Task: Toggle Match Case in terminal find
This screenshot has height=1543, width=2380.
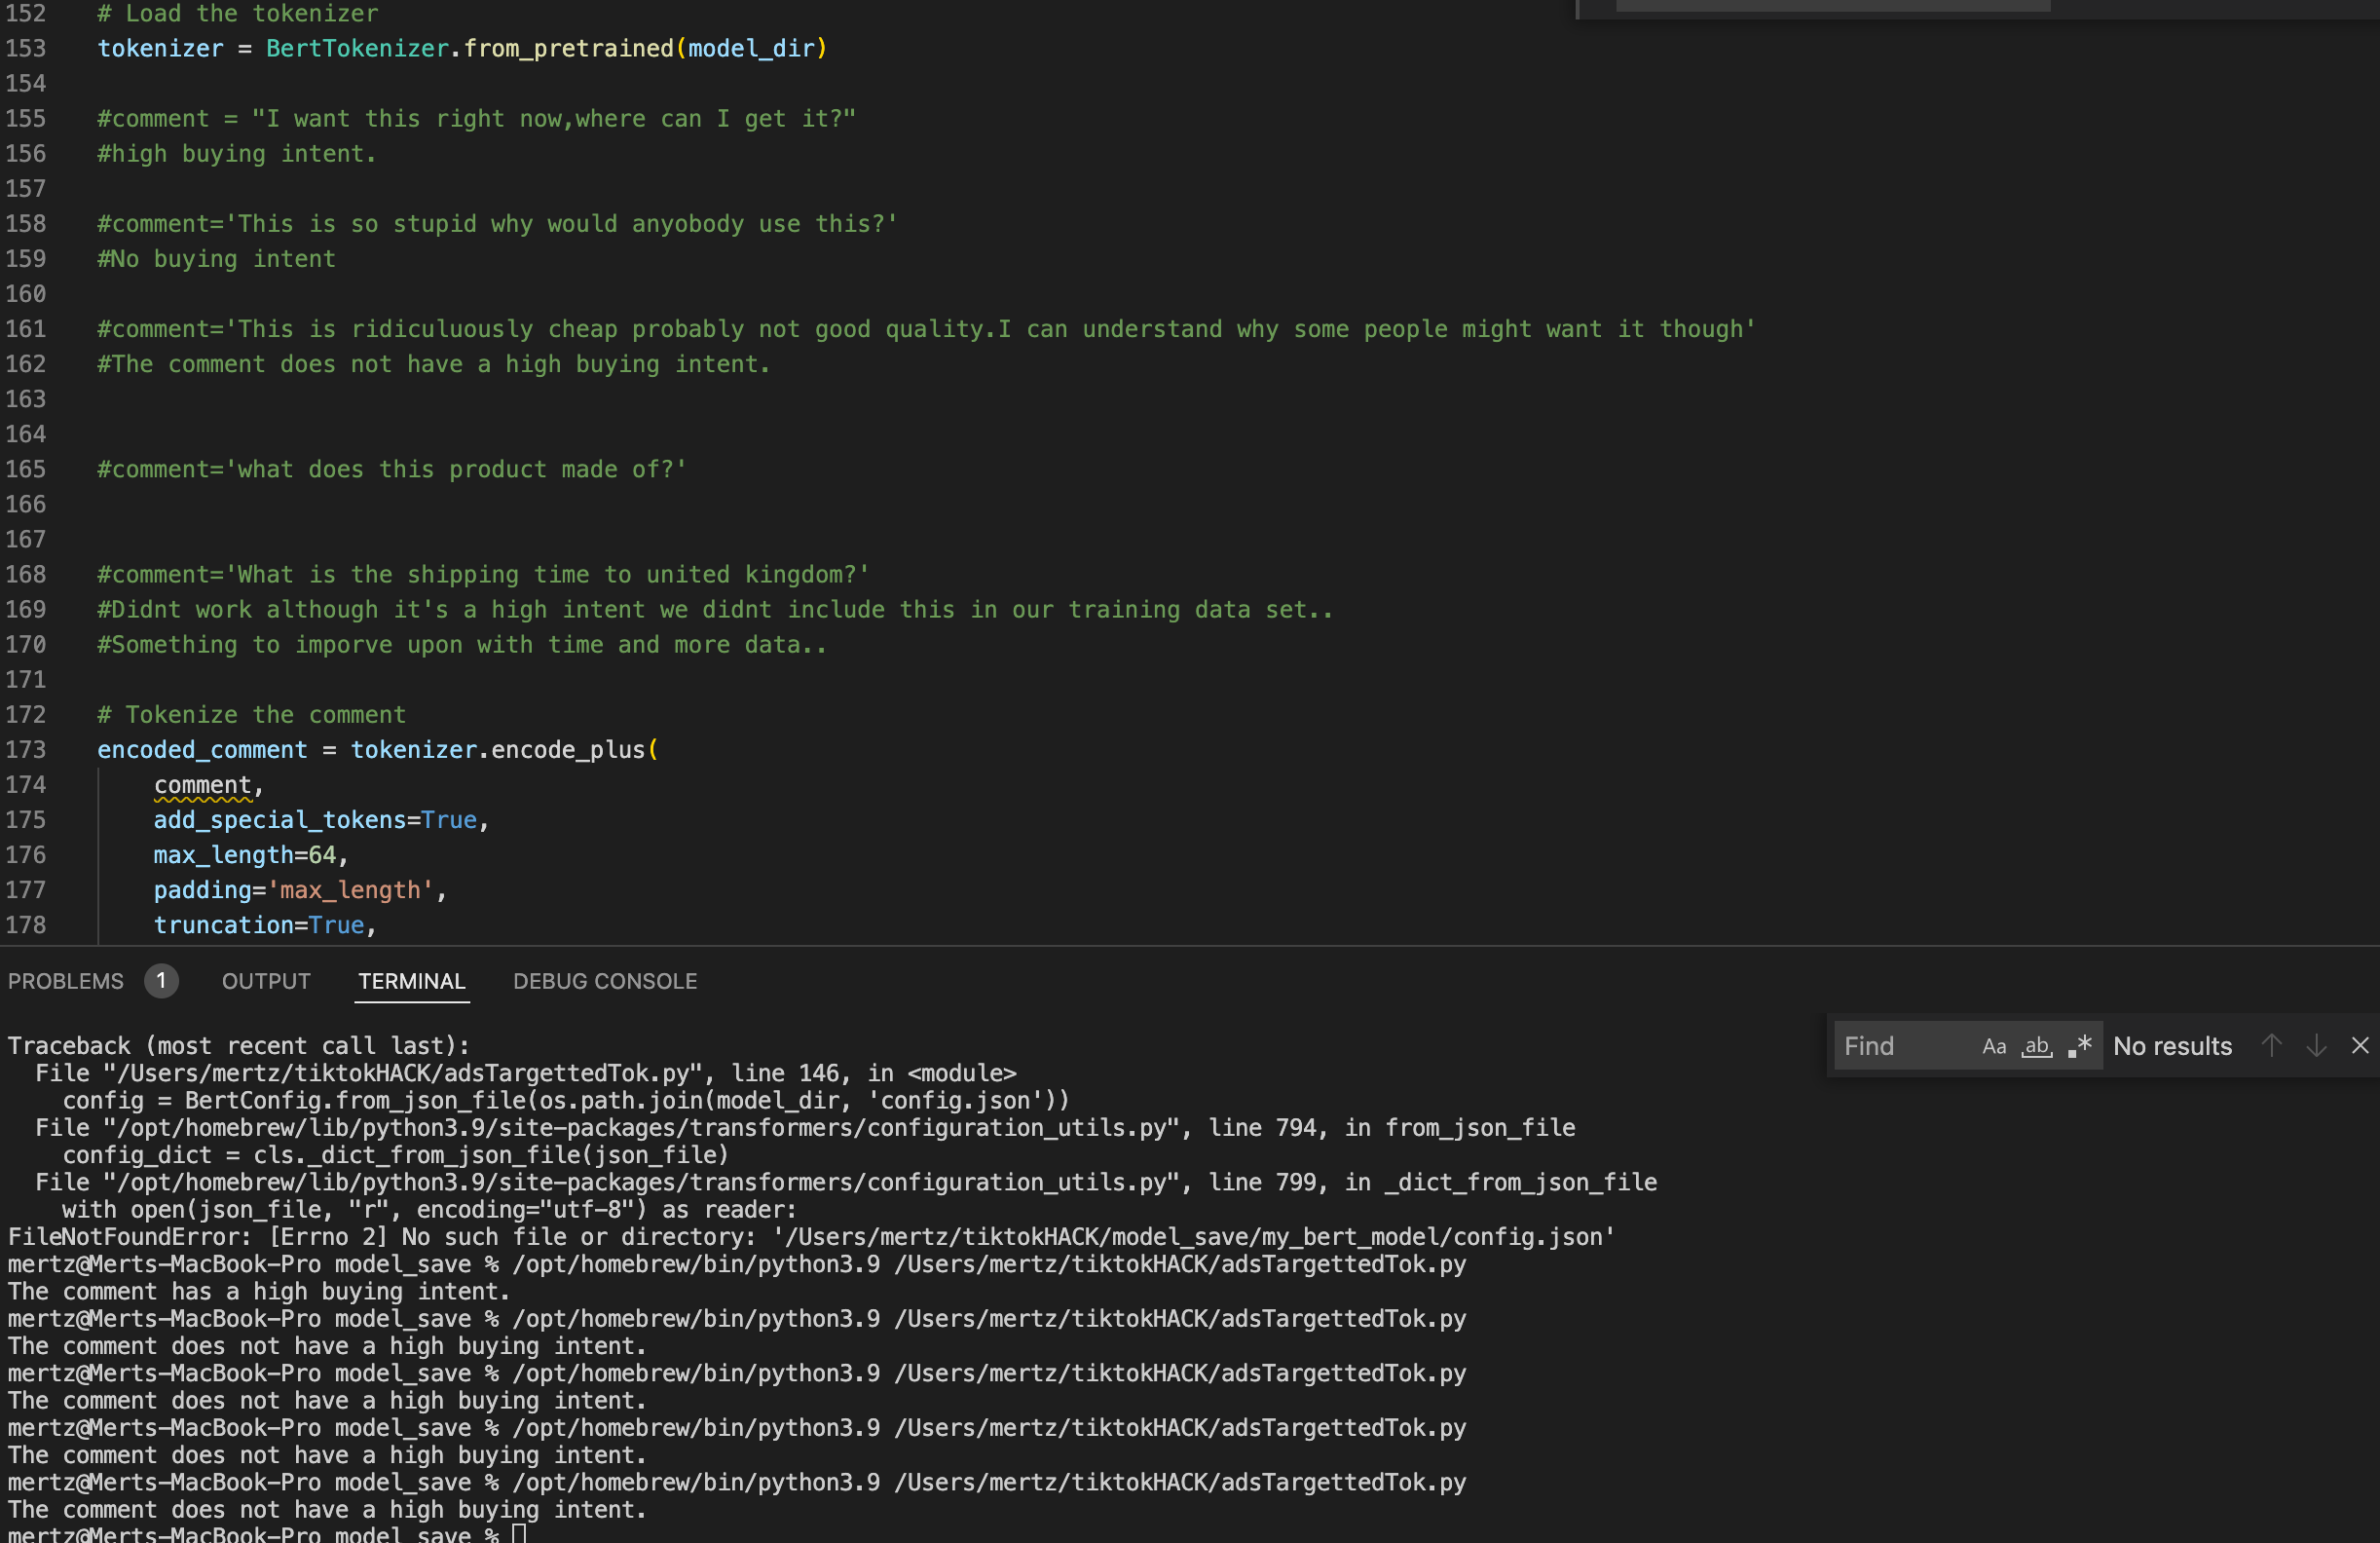Action: [x=1993, y=1046]
